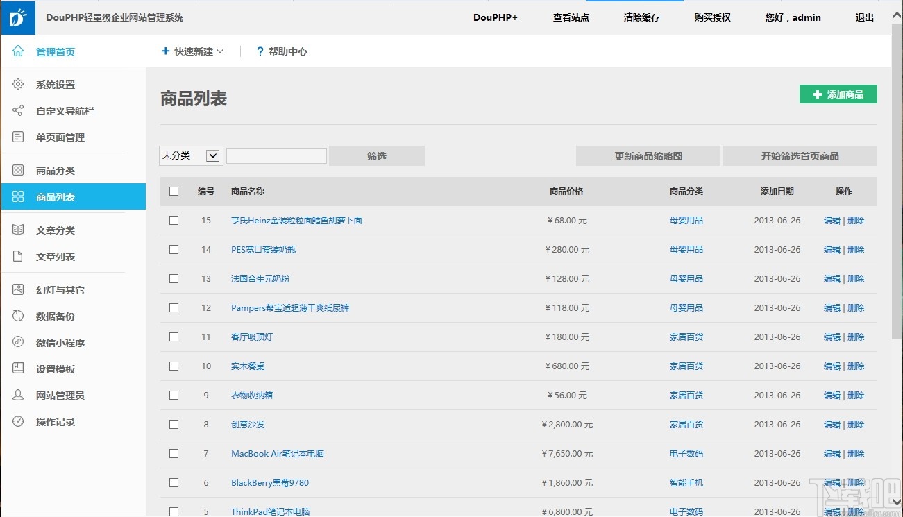
Task: Open product link BlackBerry黑莓9780
Action: pyautogui.click(x=270, y=483)
